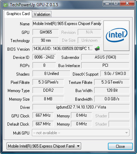Click the Memory Type DDR2 field

(48, 90)
